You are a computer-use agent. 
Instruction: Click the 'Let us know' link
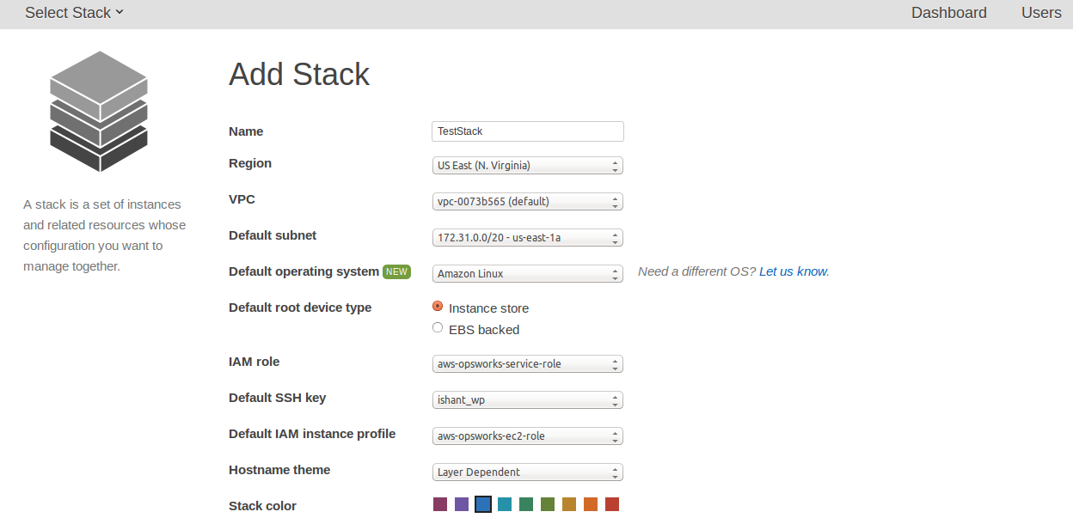pos(793,271)
